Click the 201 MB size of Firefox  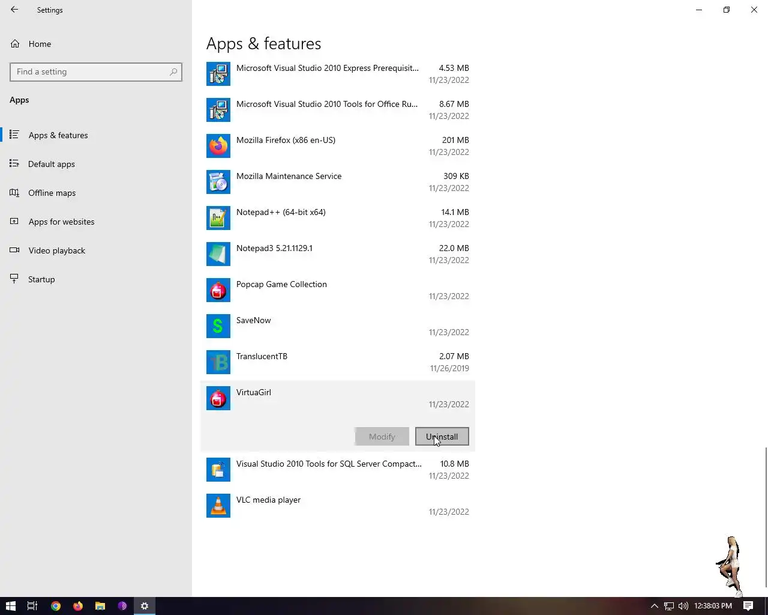455,140
